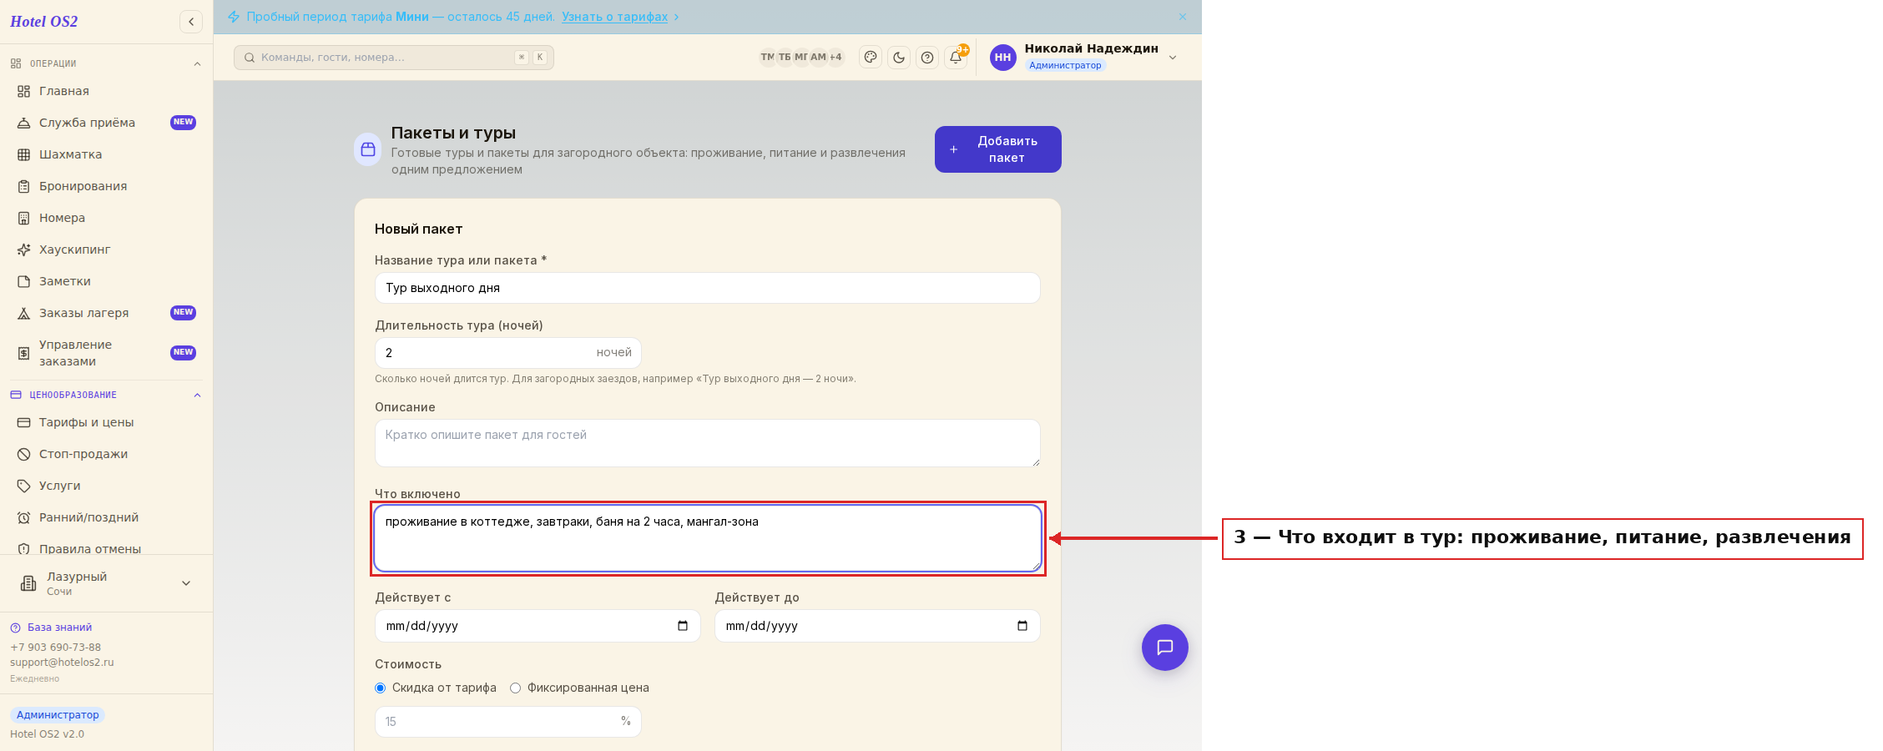This screenshot has height=751, width=1883.
Task: Click the Стоп-продажи ban icon
Action: click(x=24, y=454)
